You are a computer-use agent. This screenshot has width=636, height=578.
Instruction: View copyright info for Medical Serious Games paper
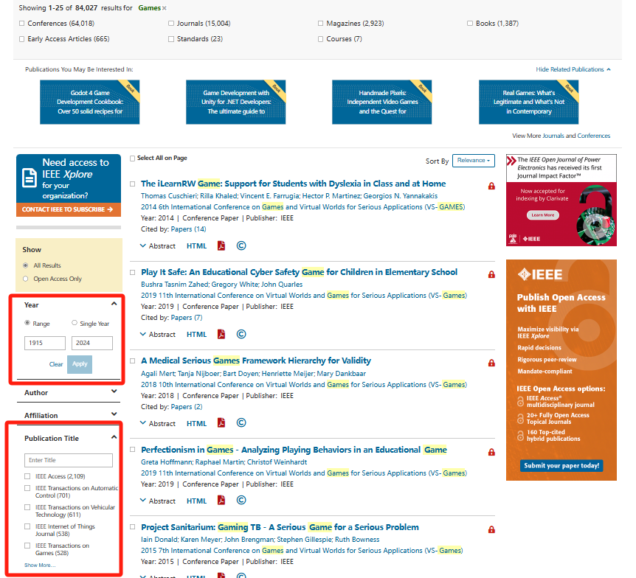click(x=241, y=422)
